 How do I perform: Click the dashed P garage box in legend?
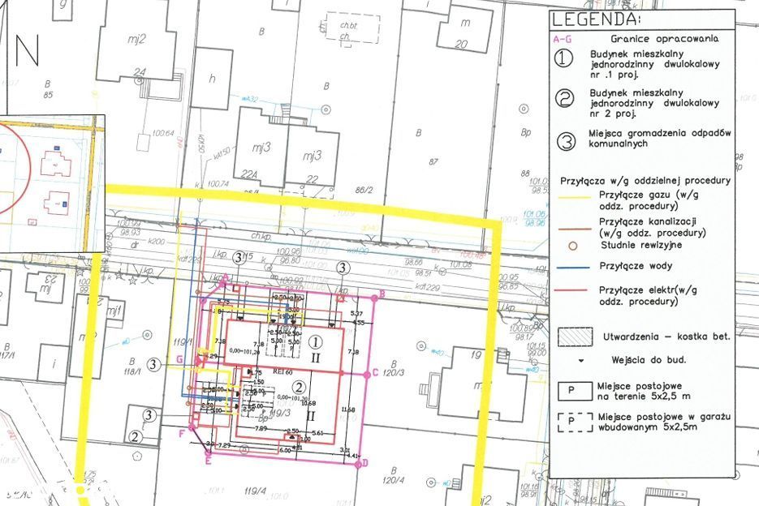pos(575,422)
